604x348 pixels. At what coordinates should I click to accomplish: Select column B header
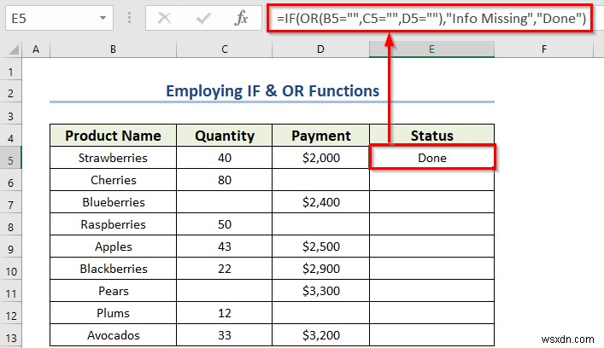[x=113, y=50]
